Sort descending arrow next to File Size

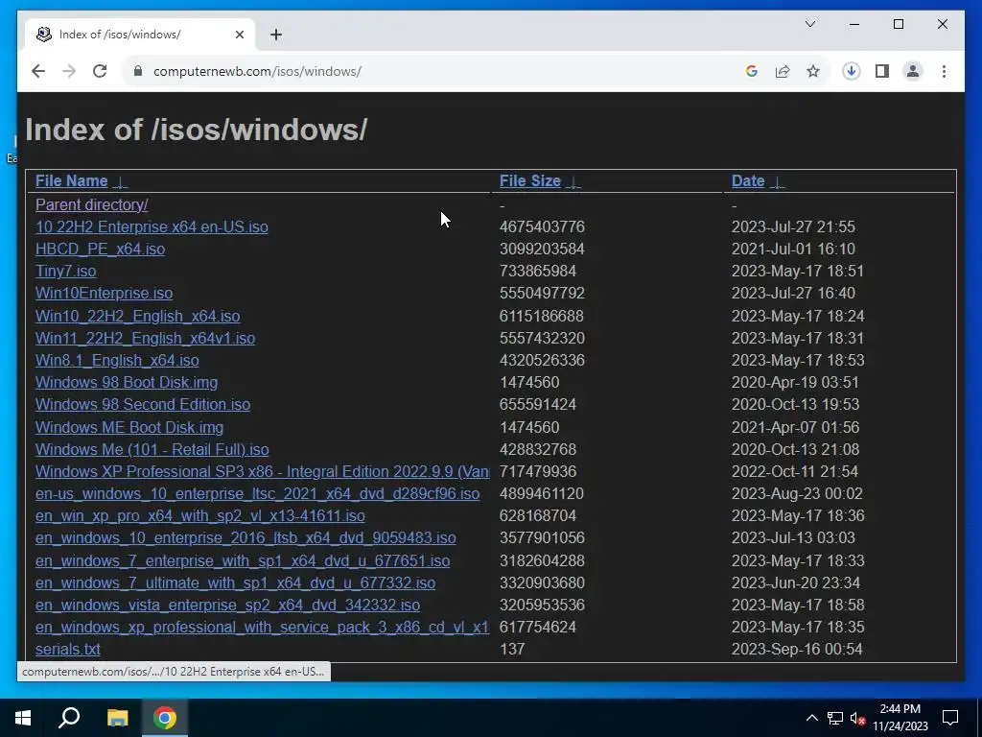pos(573,181)
